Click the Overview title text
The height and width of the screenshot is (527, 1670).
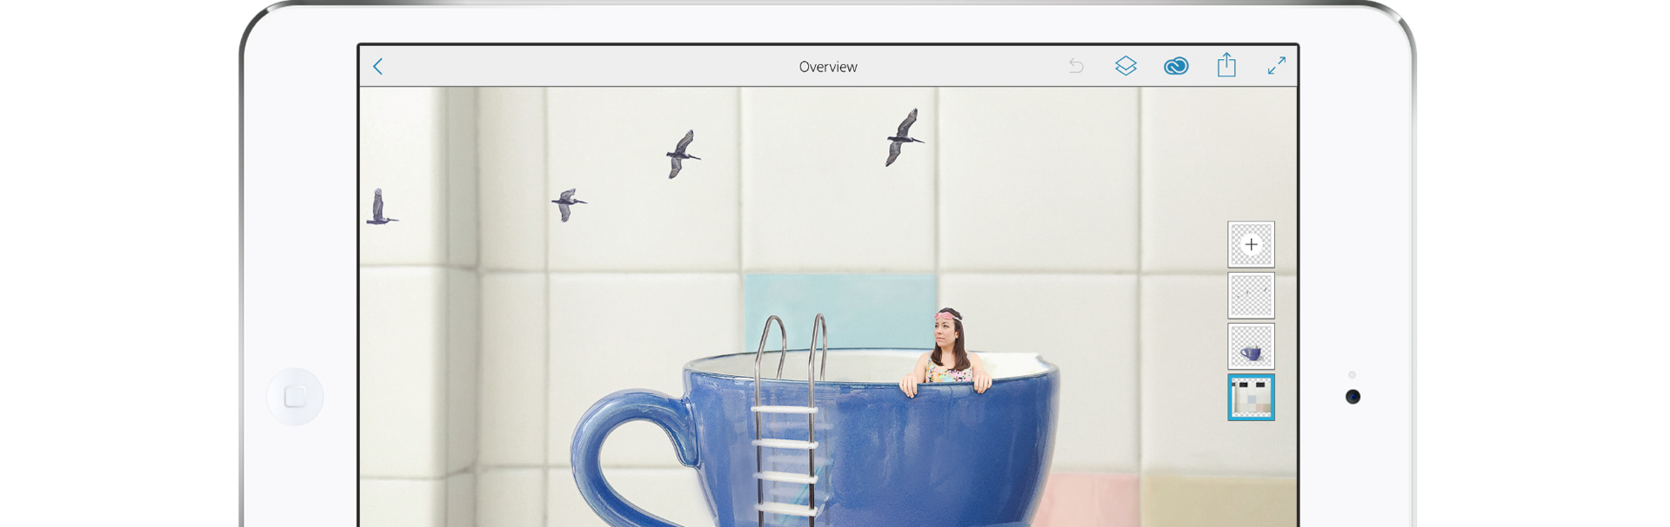(x=828, y=67)
